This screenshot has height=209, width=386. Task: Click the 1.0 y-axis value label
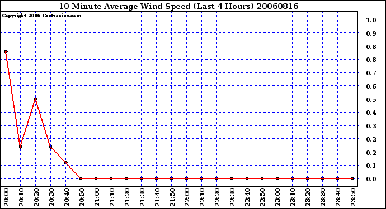371,20
